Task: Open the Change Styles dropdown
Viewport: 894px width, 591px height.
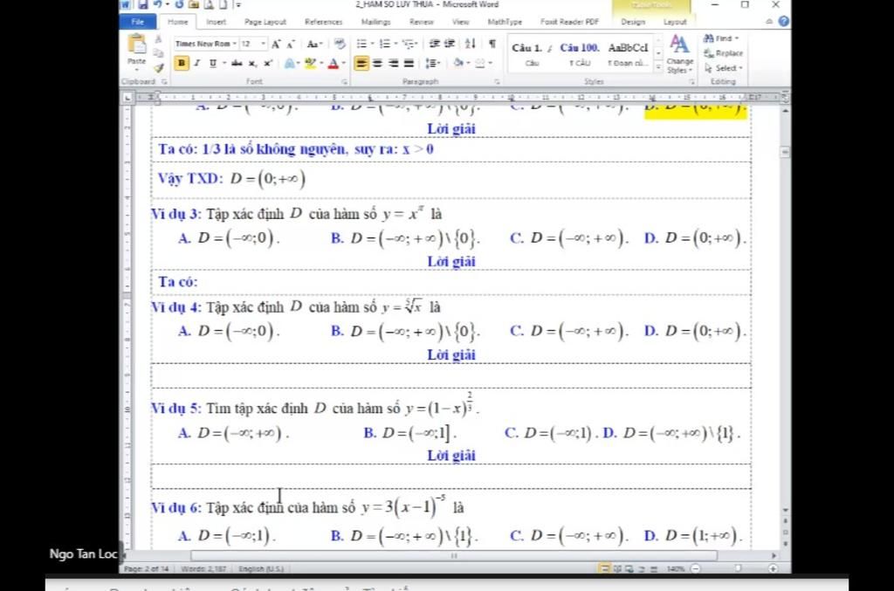Action: coord(679,54)
